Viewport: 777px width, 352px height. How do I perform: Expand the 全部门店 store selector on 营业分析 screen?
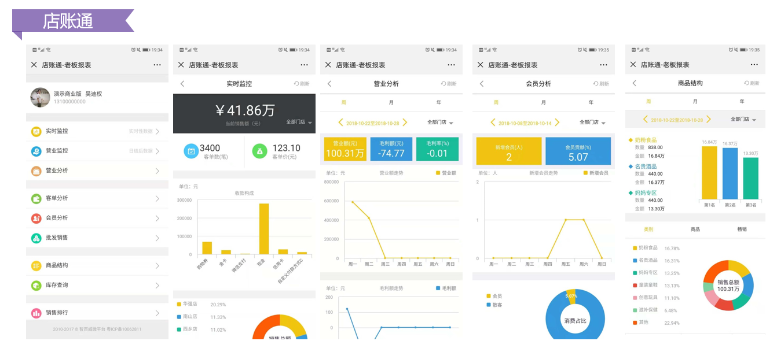(x=440, y=123)
